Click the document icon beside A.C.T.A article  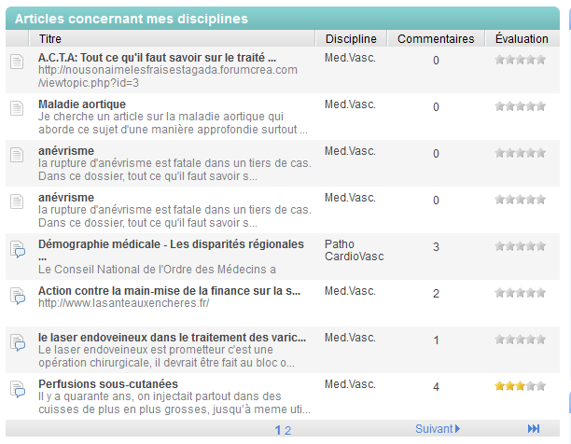(16, 62)
